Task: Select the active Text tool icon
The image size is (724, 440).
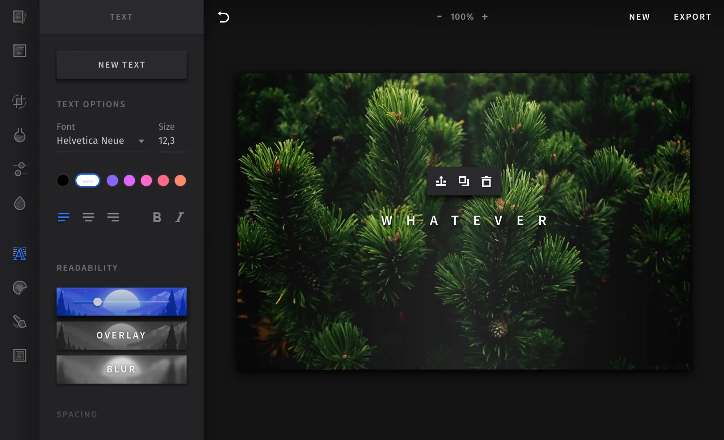Action: (x=20, y=254)
